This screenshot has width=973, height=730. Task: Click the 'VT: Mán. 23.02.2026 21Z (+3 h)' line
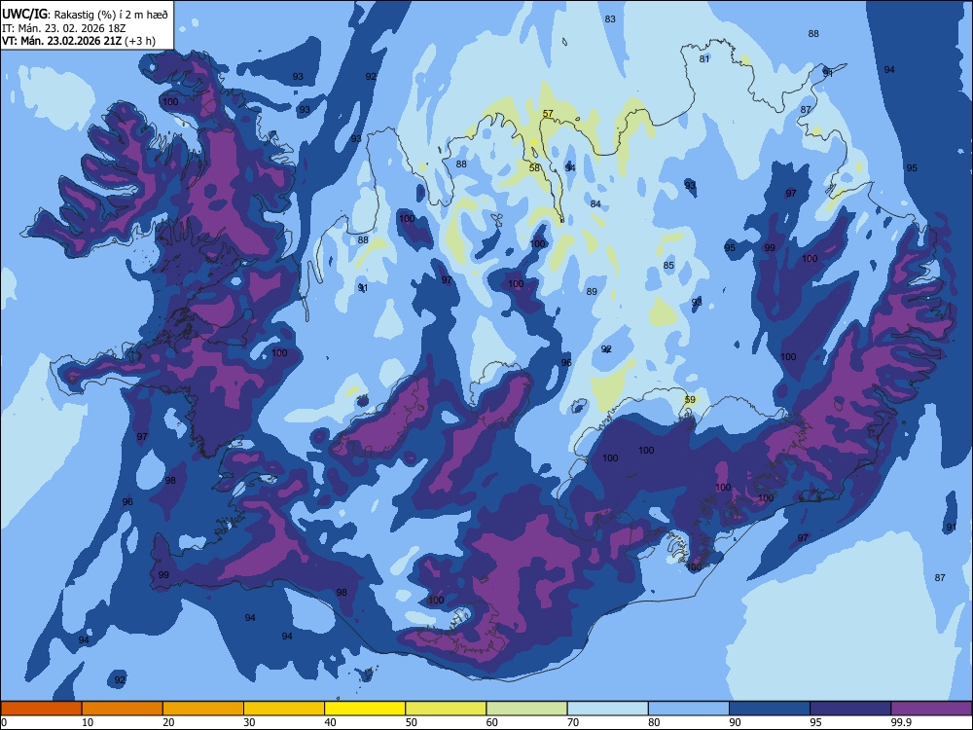click(x=79, y=41)
